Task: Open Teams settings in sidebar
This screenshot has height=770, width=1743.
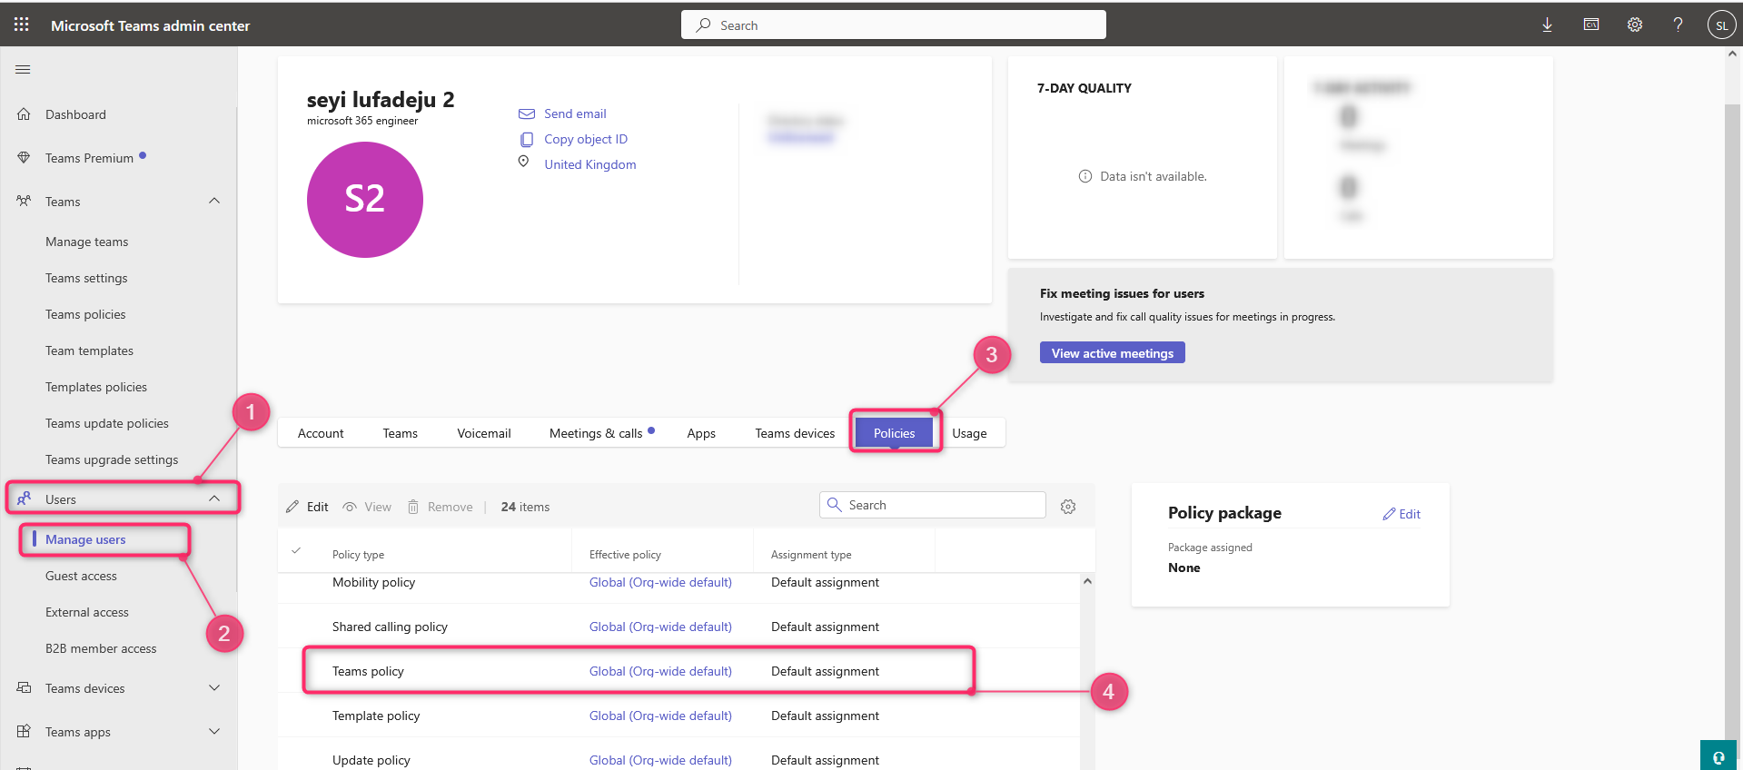Action: [86, 278]
